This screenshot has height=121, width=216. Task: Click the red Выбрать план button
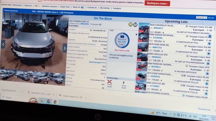pos(157,3)
